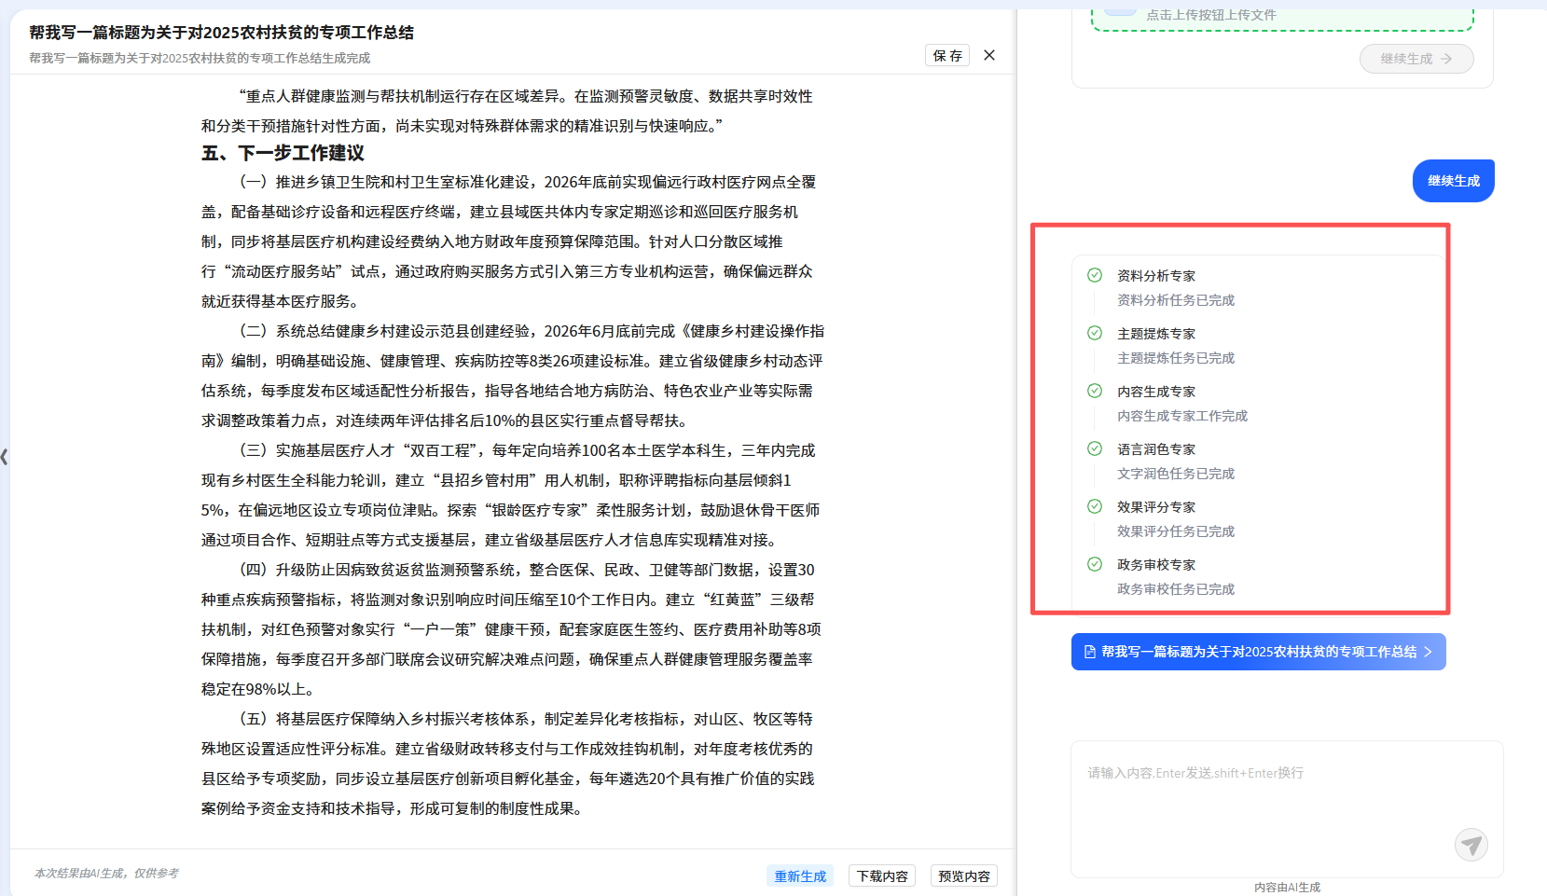Click the 五、下一步工作建议 heading
The width and height of the screenshot is (1547, 896).
283,153
